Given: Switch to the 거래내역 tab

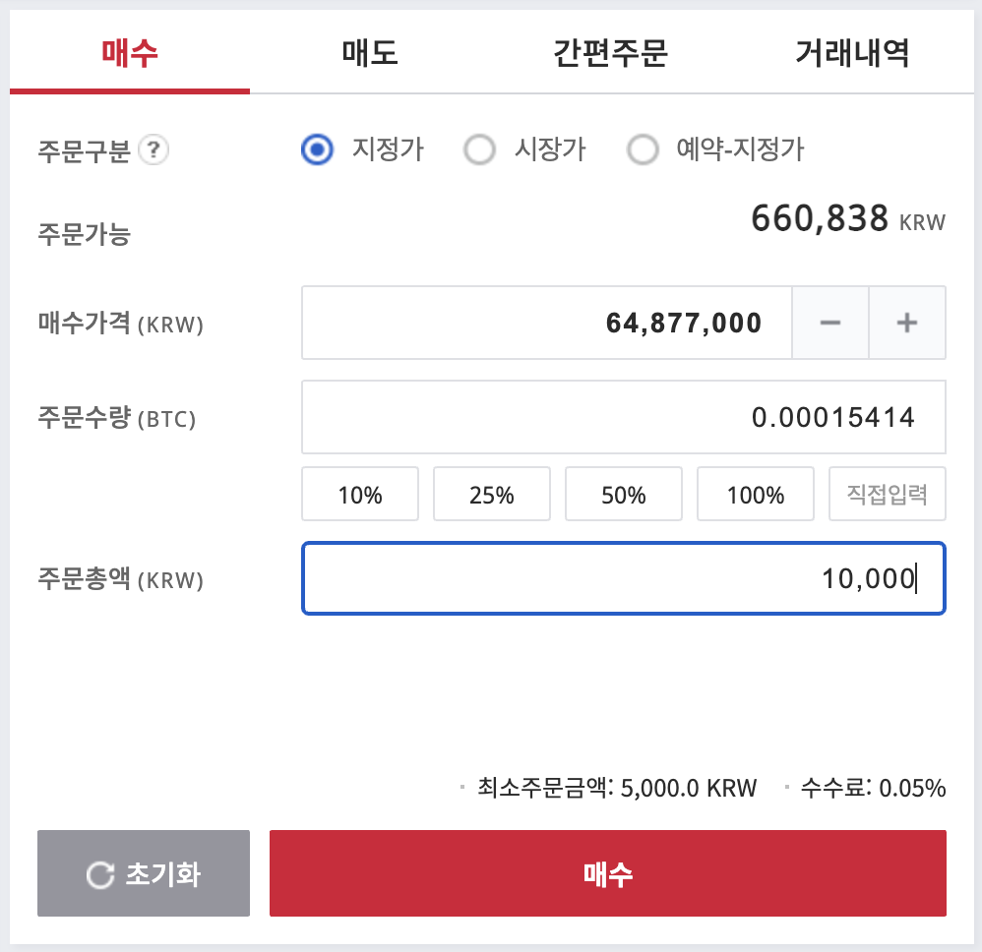Looking at the screenshot, I should (852, 54).
